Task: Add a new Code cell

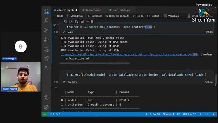Action: point(58,16)
